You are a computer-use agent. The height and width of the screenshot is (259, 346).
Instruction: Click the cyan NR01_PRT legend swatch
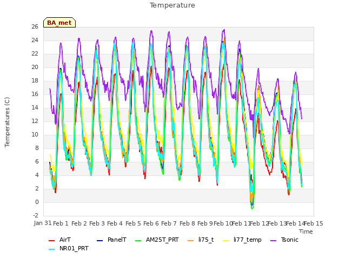52,249
